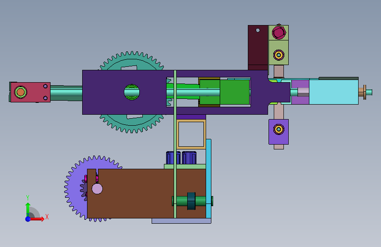Select the pink post stub under the violet clamp

pos(279,147)
